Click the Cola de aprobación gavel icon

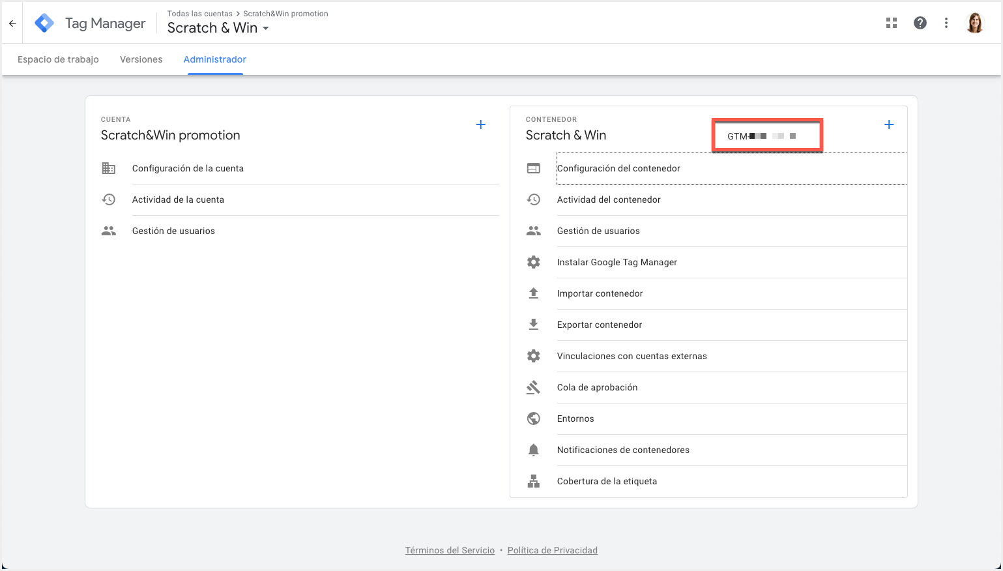[534, 387]
